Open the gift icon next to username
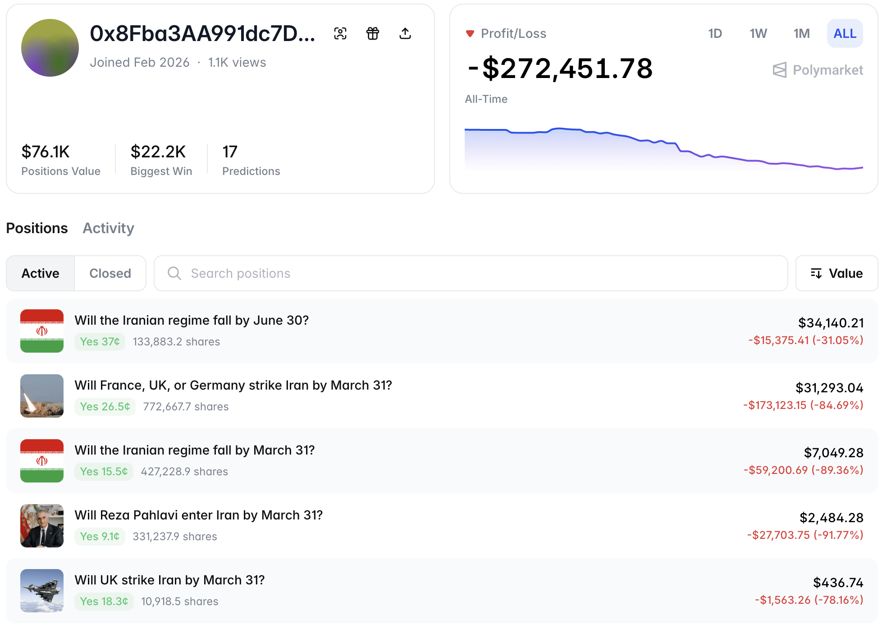 tap(373, 33)
